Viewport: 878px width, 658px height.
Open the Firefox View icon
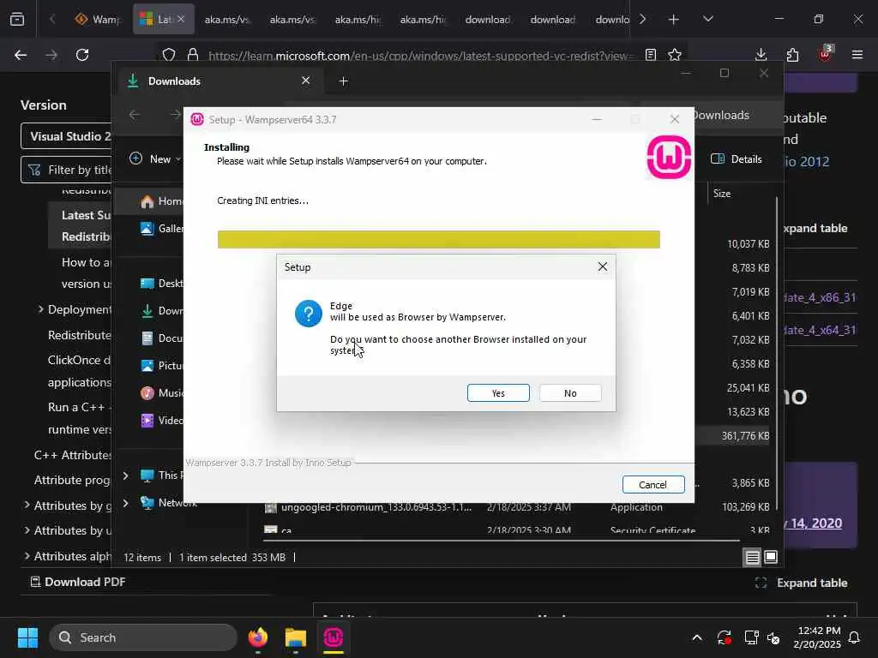coord(17,19)
